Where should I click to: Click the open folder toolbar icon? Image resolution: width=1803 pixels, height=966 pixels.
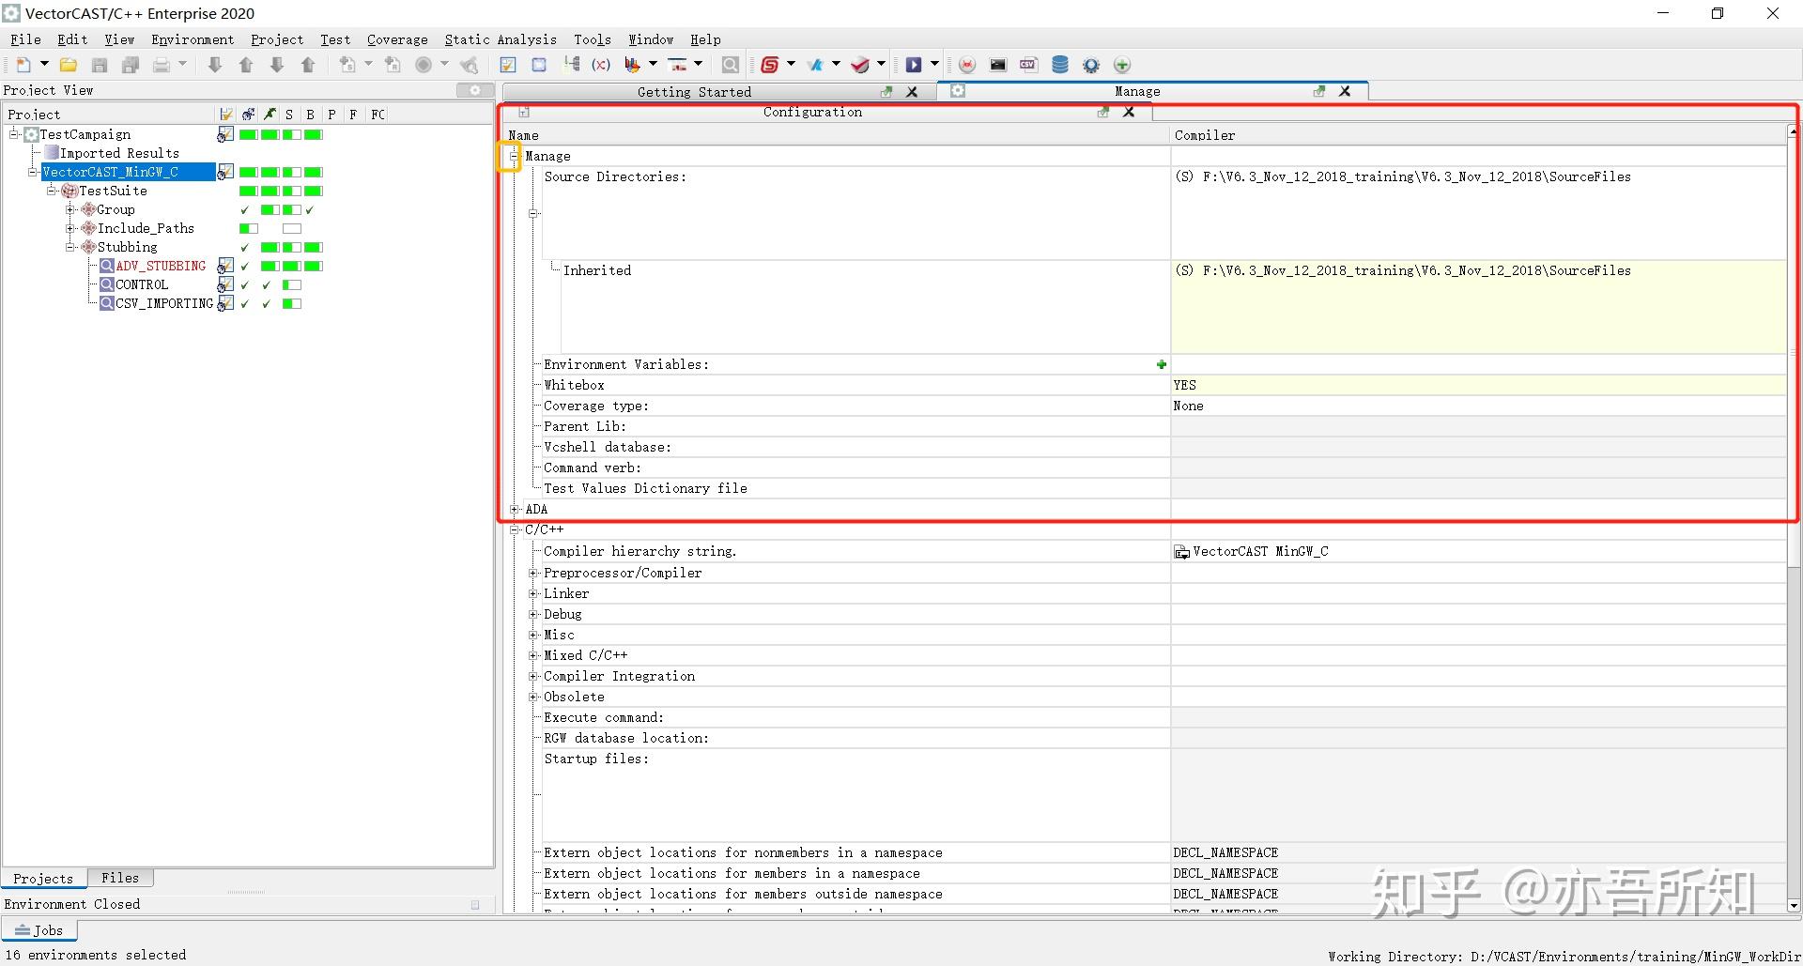pyautogui.click(x=69, y=65)
